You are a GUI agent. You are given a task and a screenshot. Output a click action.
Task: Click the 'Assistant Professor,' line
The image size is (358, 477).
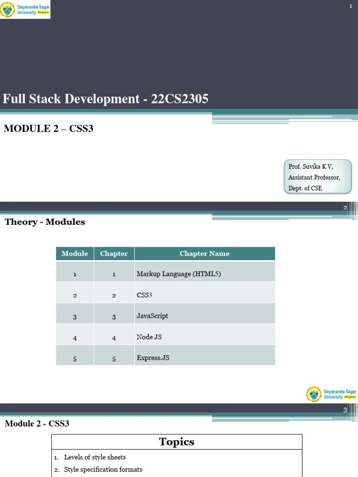[x=314, y=177]
